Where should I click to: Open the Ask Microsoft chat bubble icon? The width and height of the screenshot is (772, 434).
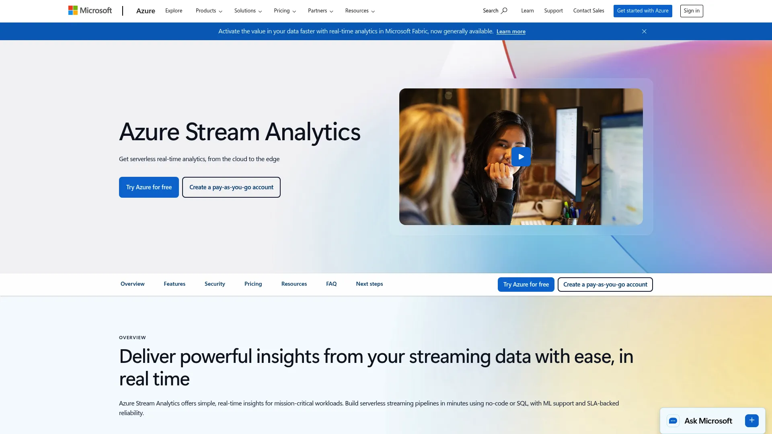pyautogui.click(x=673, y=421)
